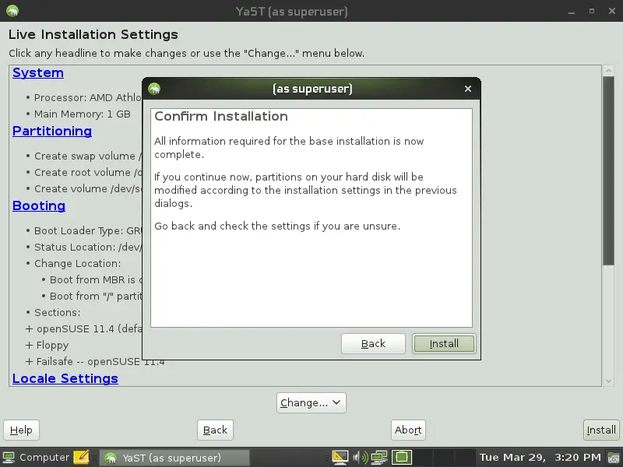
Task: Click the Main Memory: 1 GB entry
Action: coord(83,114)
